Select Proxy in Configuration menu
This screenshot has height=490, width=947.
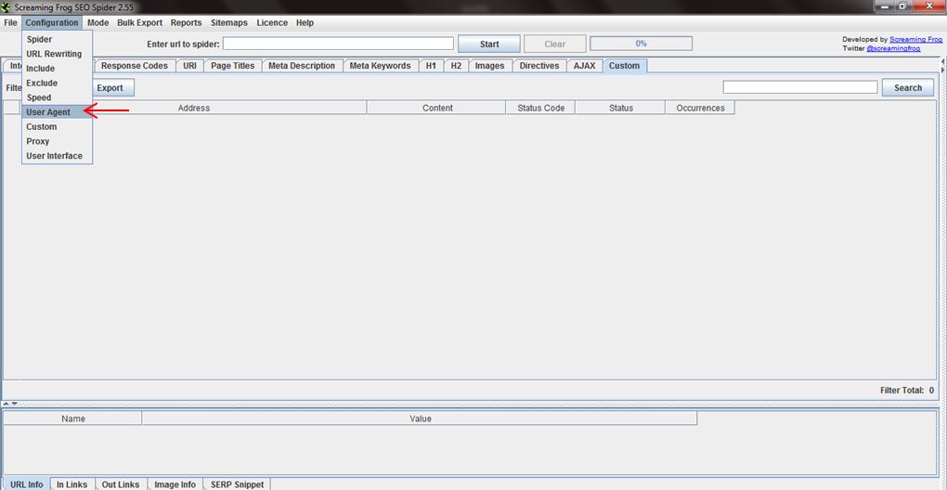click(x=57, y=141)
